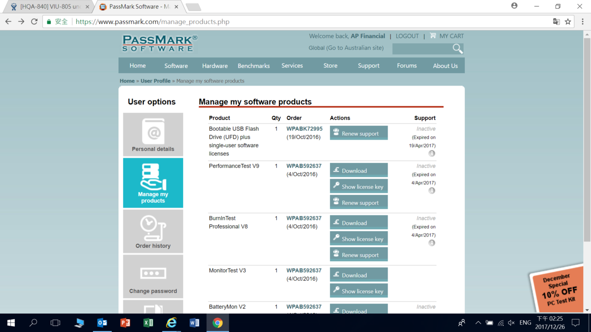This screenshot has width=591, height=332.
Task: Click the browser forward arrow
Action: (x=21, y=22)
